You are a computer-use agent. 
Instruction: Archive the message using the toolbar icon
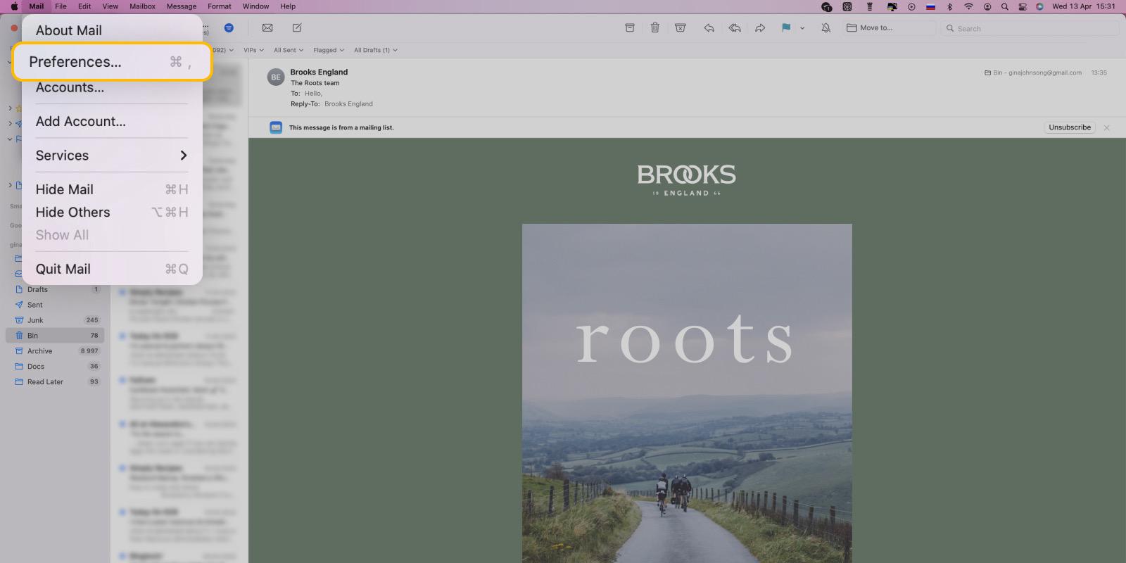tap(630, 28)
